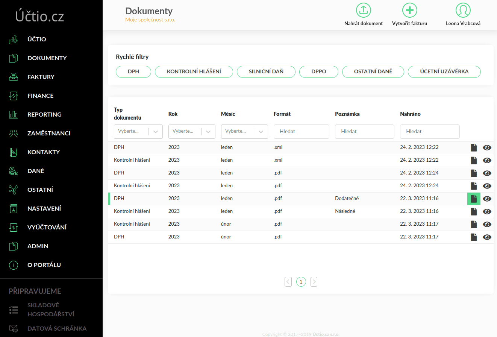Click the Zaměstnanci people icon
This screenshot has width=497, height=337.
pos(14,133)
